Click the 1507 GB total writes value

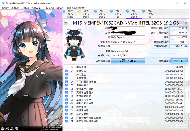pyautogui.click(x=179, y=33)
